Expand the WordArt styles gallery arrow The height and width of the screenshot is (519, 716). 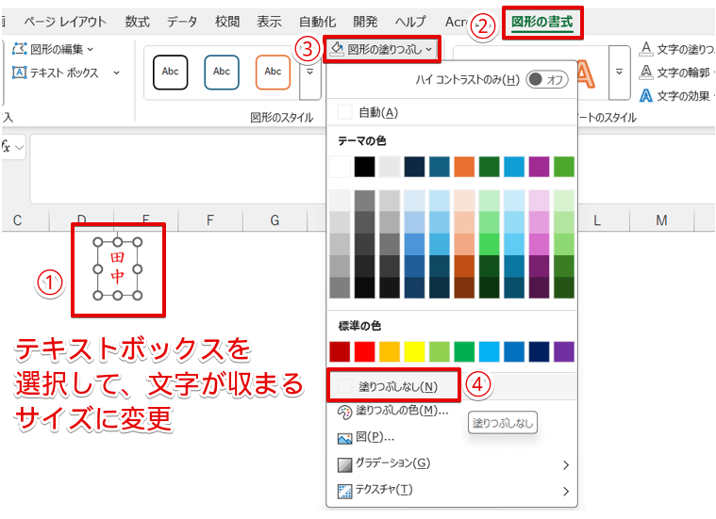(619, 73)
